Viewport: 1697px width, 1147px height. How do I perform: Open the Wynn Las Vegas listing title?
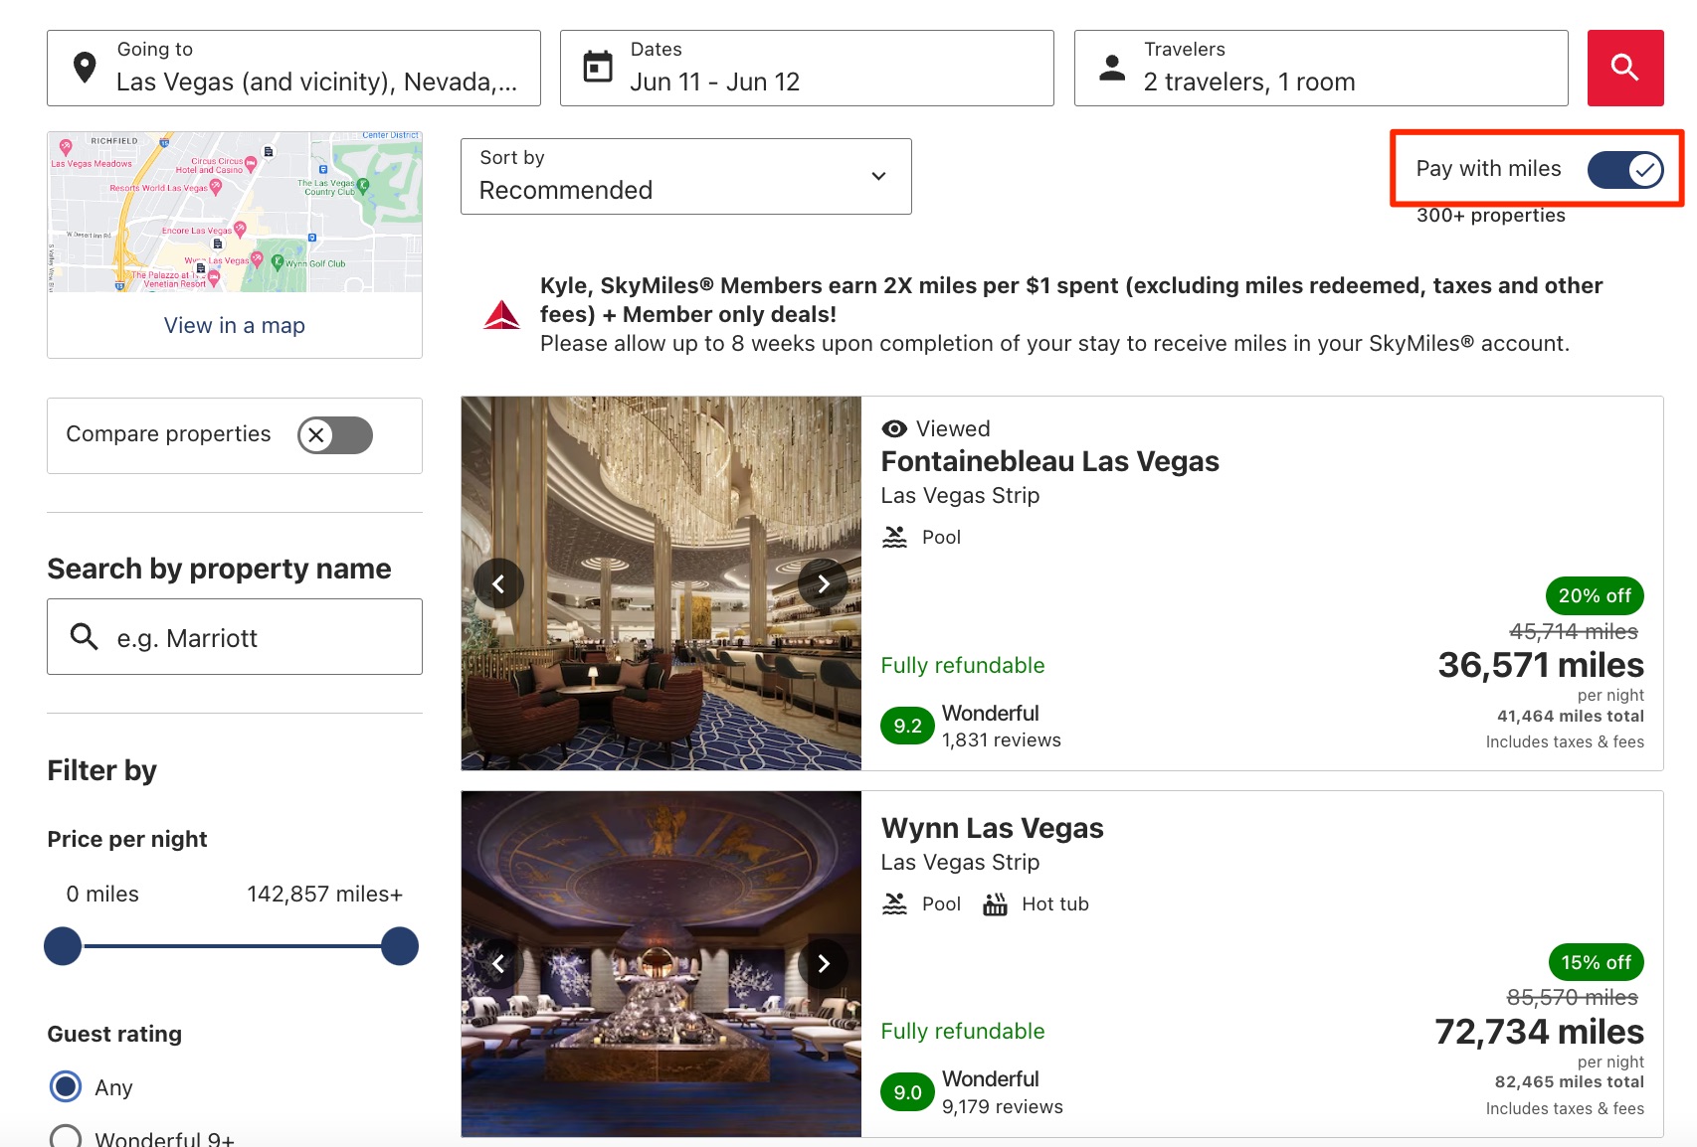coord(992,828)
